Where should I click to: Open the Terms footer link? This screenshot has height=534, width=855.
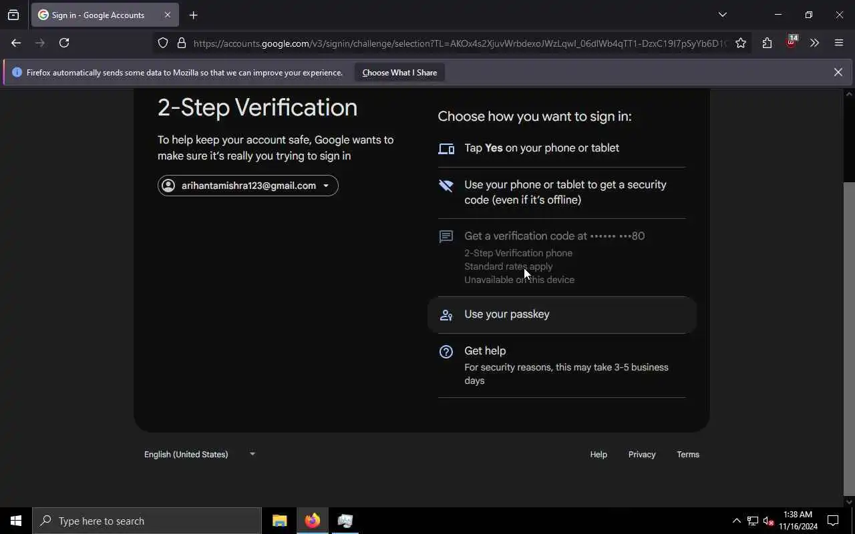coord(688,455)
